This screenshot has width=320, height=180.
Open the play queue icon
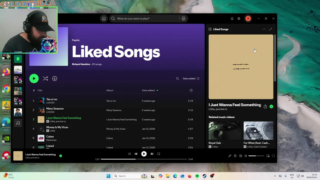[235, 156]
